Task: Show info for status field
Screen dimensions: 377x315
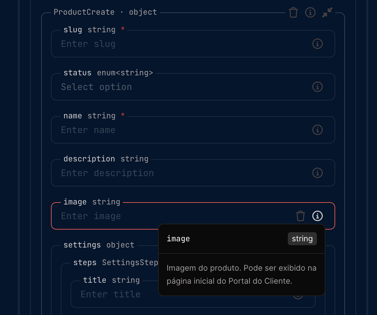Action: click(x=318, y=87)
